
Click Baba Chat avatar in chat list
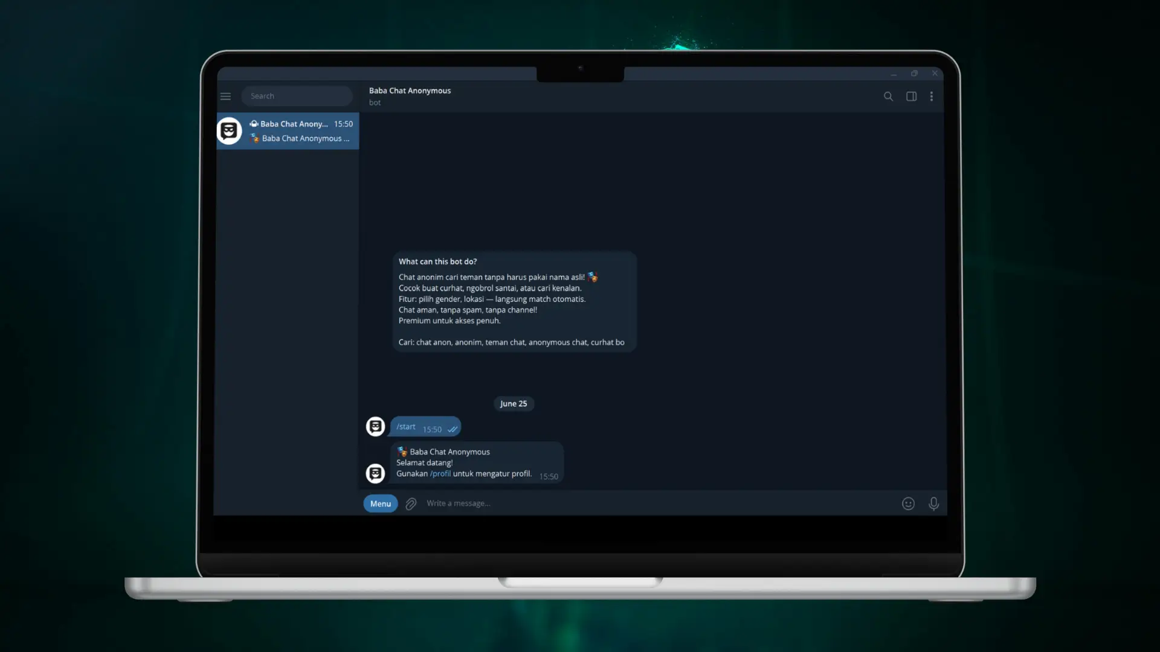pos(229,131)
